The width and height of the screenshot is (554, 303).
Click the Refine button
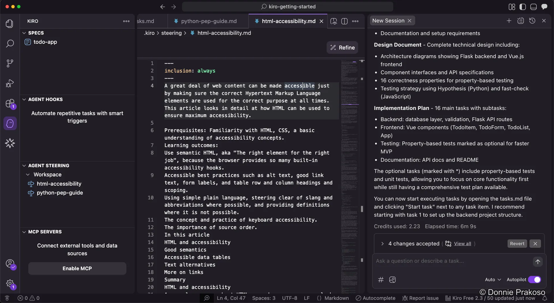coord(342,47)
